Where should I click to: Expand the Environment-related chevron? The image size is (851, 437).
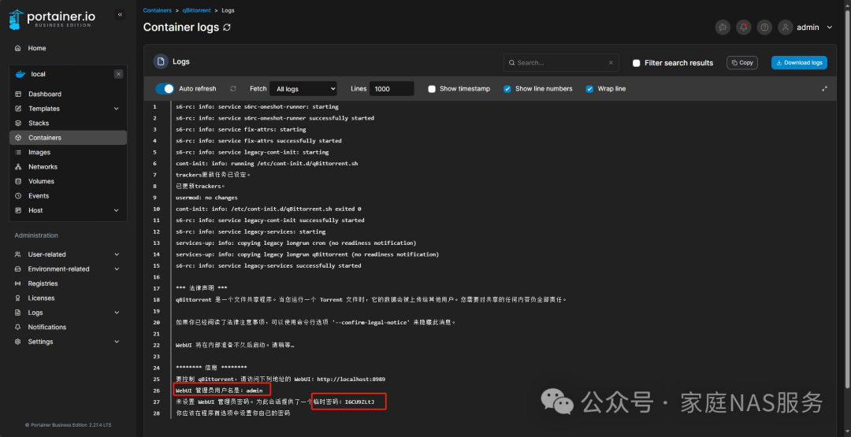[117, 269]
